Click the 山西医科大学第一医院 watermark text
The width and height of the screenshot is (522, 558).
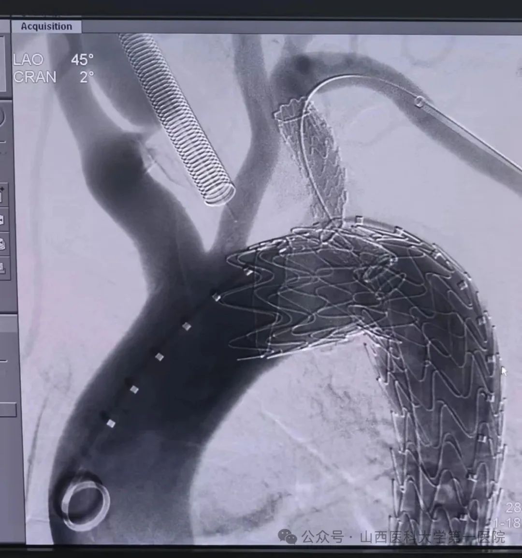click(433, 537)
